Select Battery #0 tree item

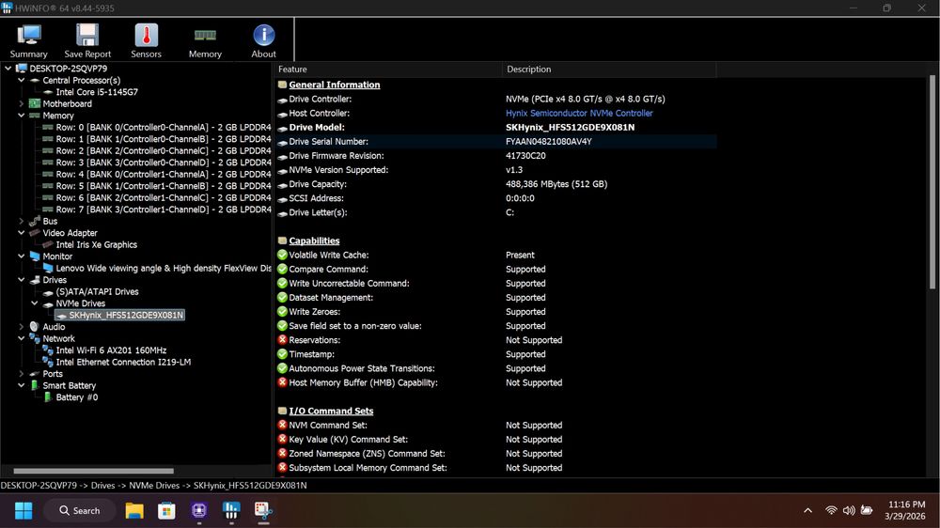[x=77, y=397]
